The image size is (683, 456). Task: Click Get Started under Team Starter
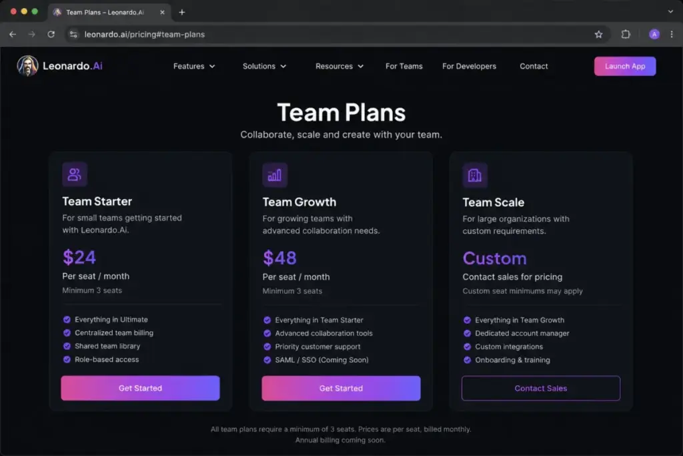[x=140, y=388]
